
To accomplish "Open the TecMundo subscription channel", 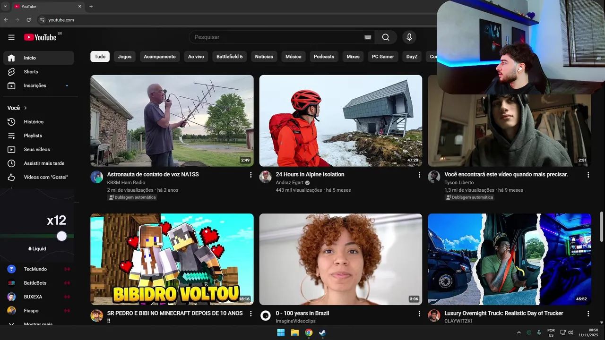I will (x=39, y=269).
